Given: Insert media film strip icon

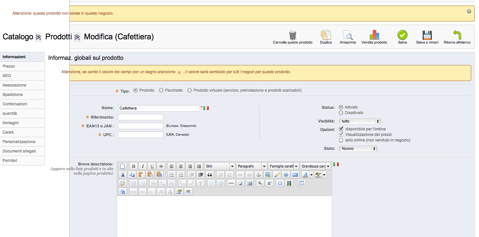Looking at the screenshot, I should click(289, 183).
